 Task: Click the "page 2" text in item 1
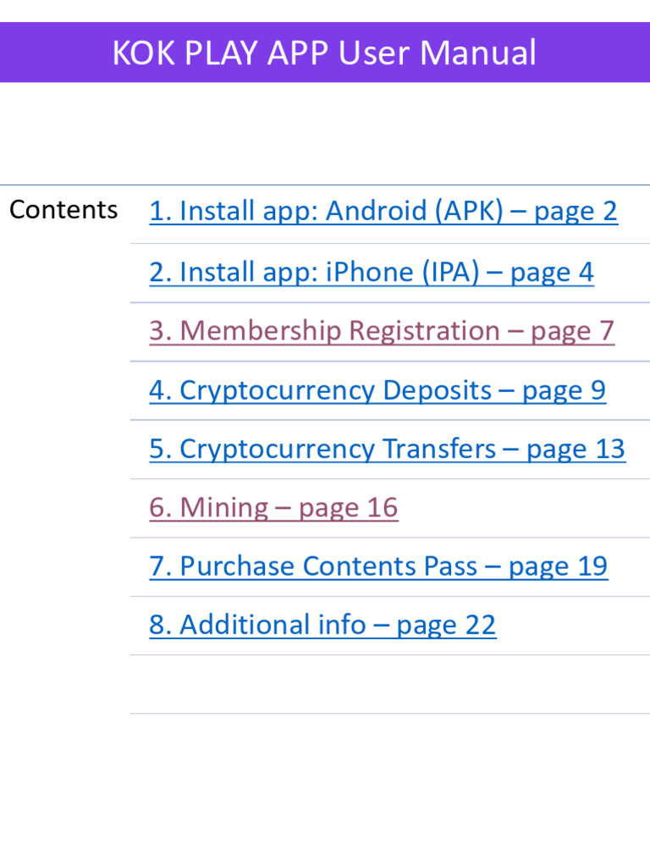click(x=576, y=211)
